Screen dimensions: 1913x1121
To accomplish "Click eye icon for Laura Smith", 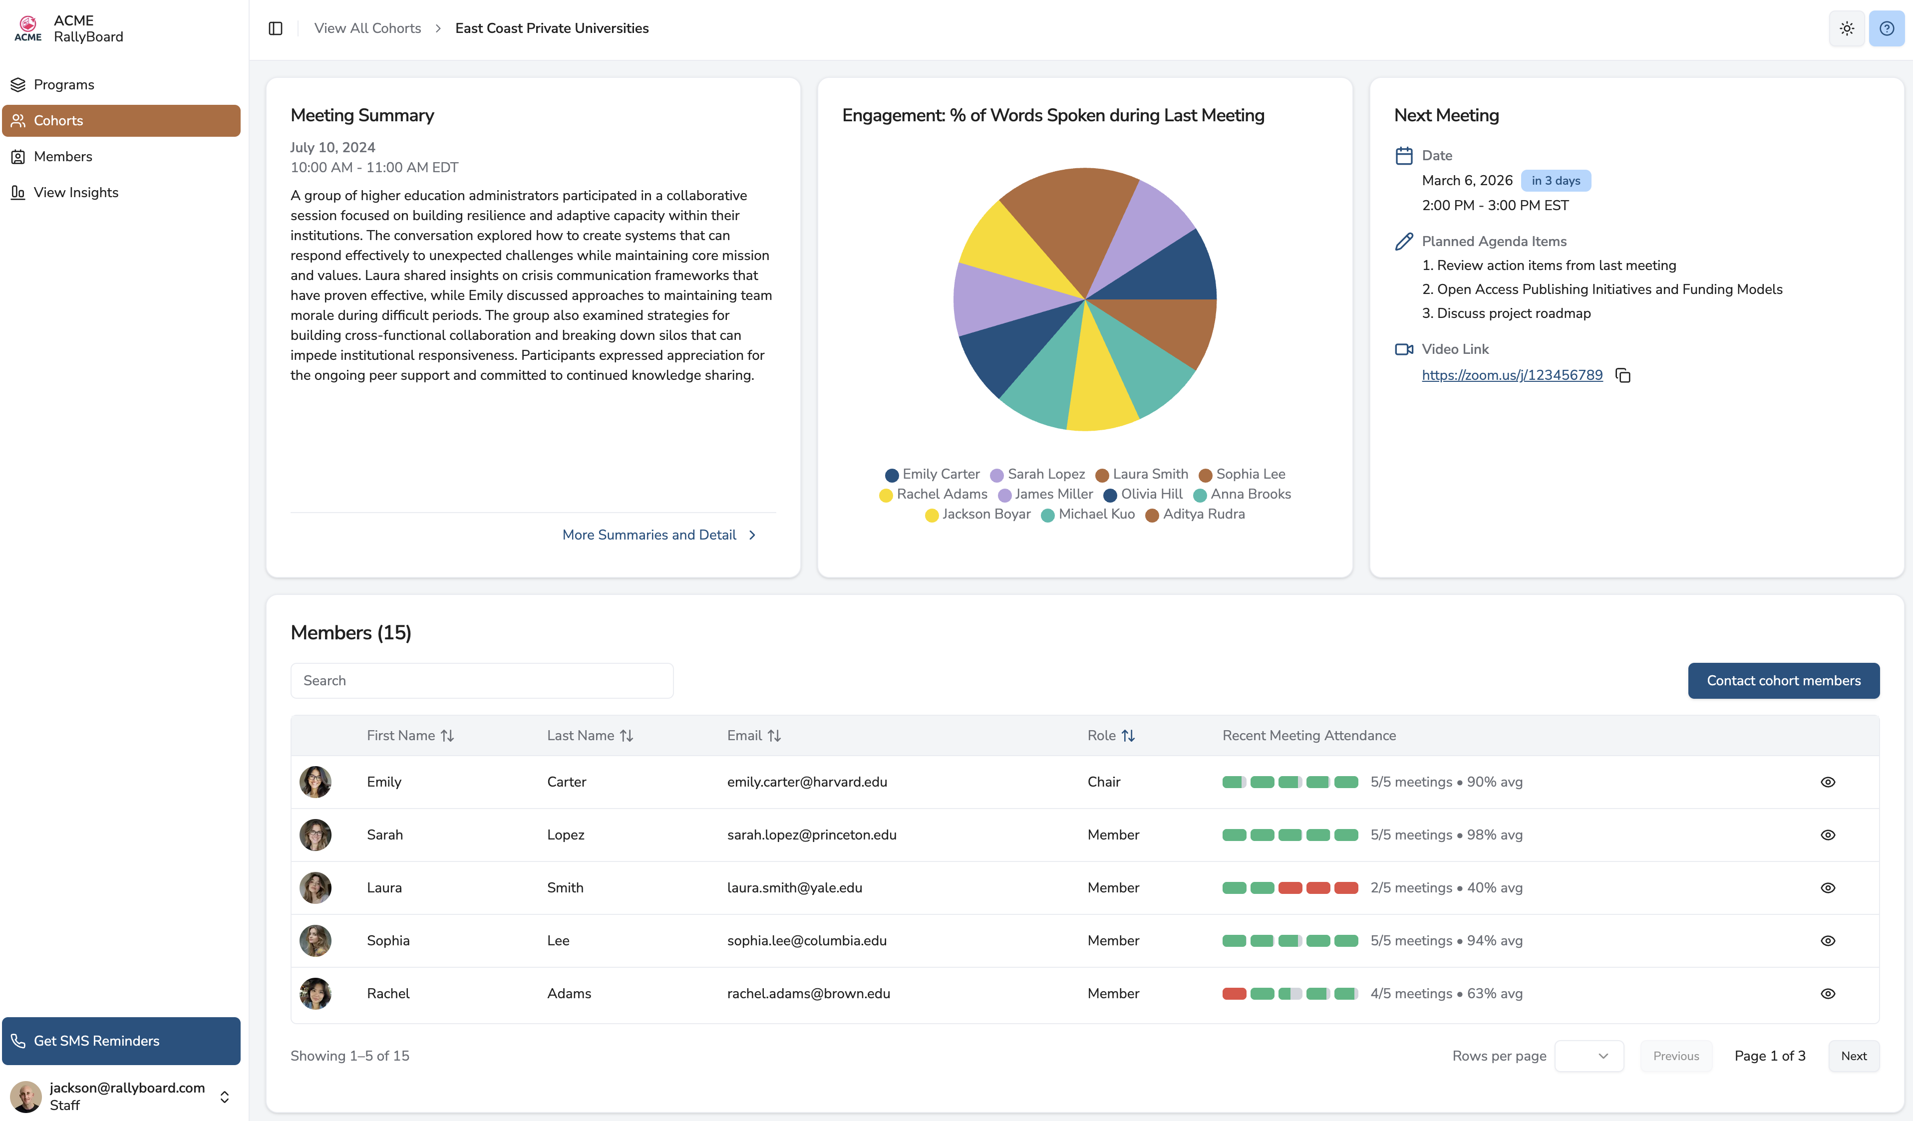I will (1828, 888).
